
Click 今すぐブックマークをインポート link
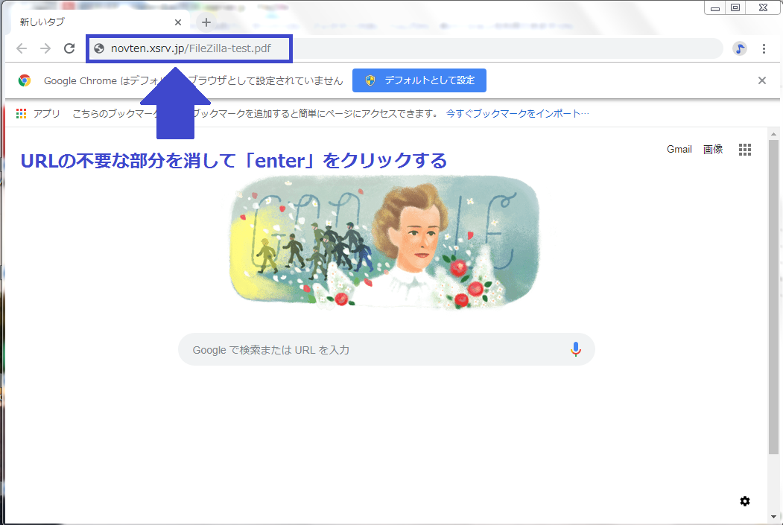[517, 114]
